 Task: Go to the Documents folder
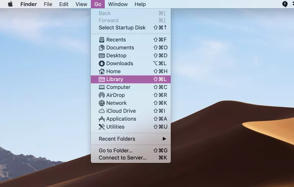[131, 48]
